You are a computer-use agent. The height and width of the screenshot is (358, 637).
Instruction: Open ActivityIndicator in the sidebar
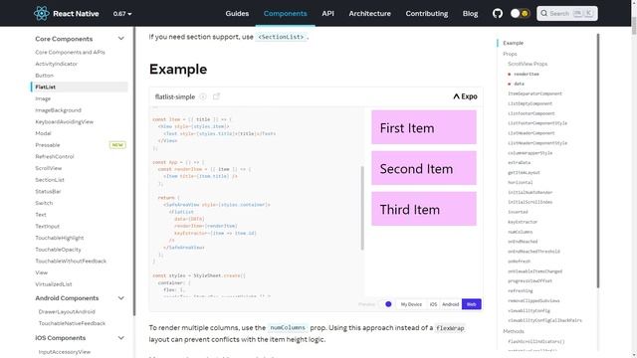56,64
